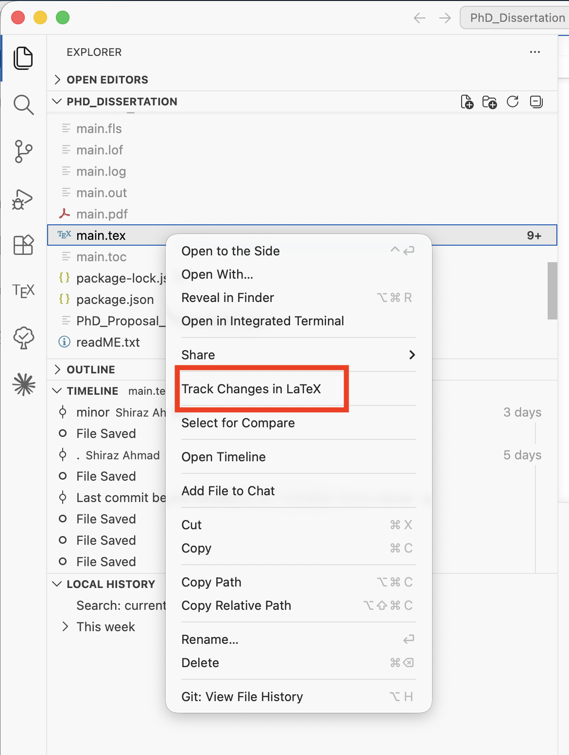Select Track Changes in LaTeX
Image resolution: width=569 pixels, height=755 pixels.
(x=298, y=389)
